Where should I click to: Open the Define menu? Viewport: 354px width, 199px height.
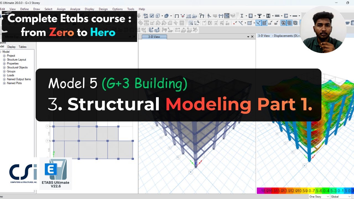point(24,9)
